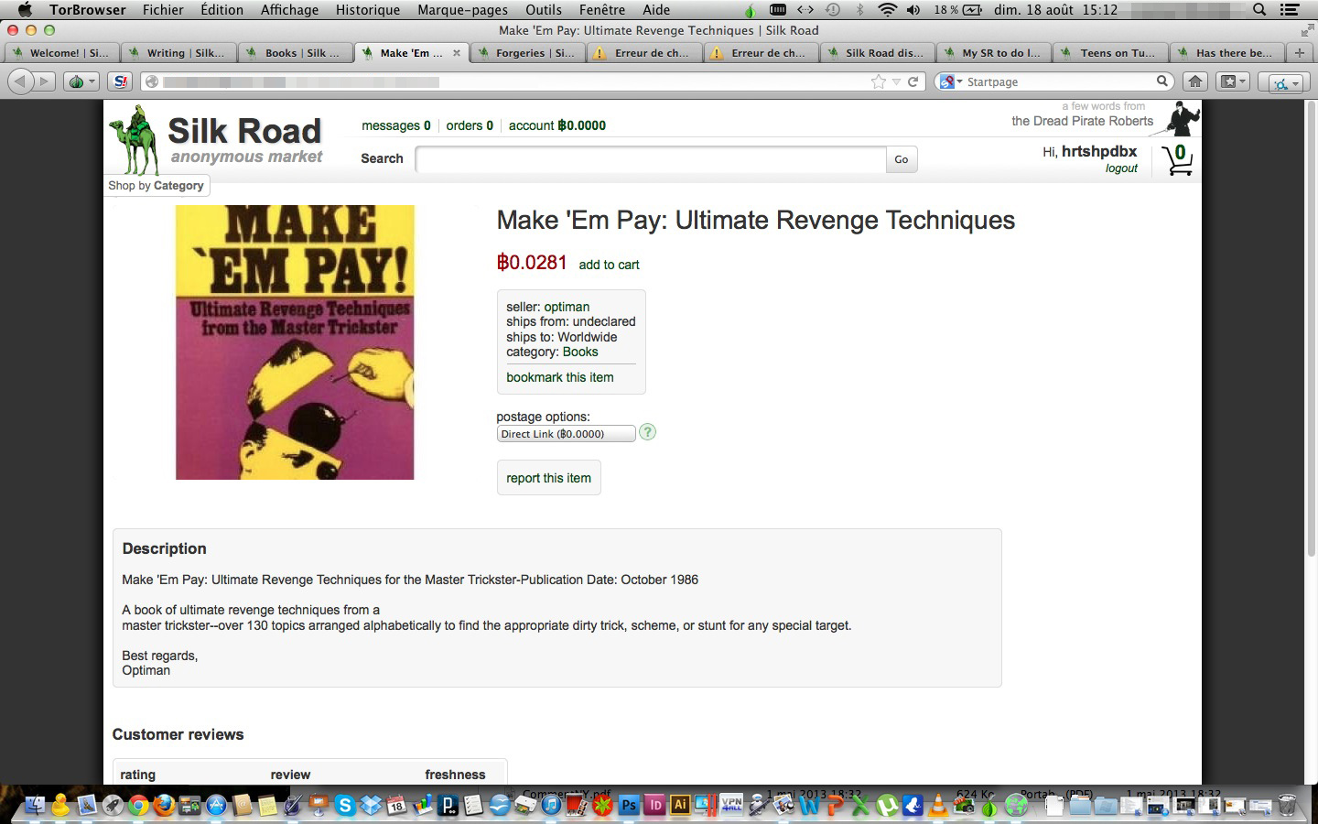
Task: Click the Books category link
Action: [x=580, y=352]
